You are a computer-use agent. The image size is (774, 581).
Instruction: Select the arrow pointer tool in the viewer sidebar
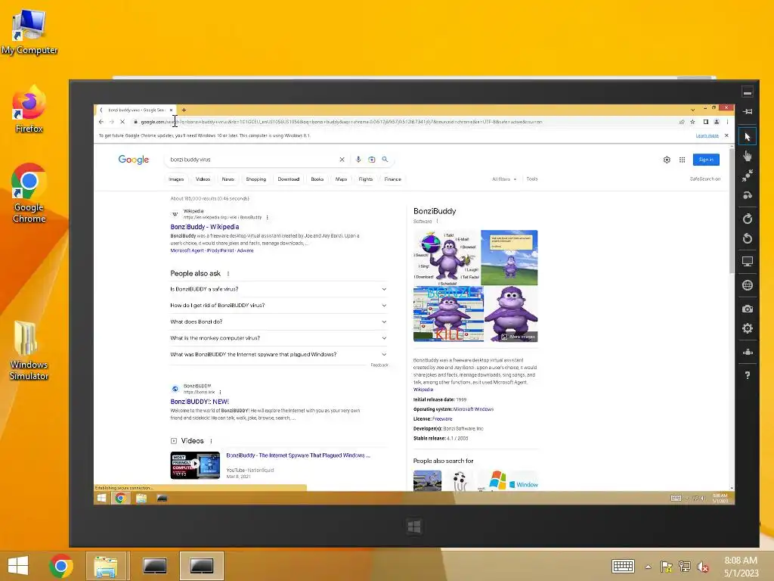(748, 136)
